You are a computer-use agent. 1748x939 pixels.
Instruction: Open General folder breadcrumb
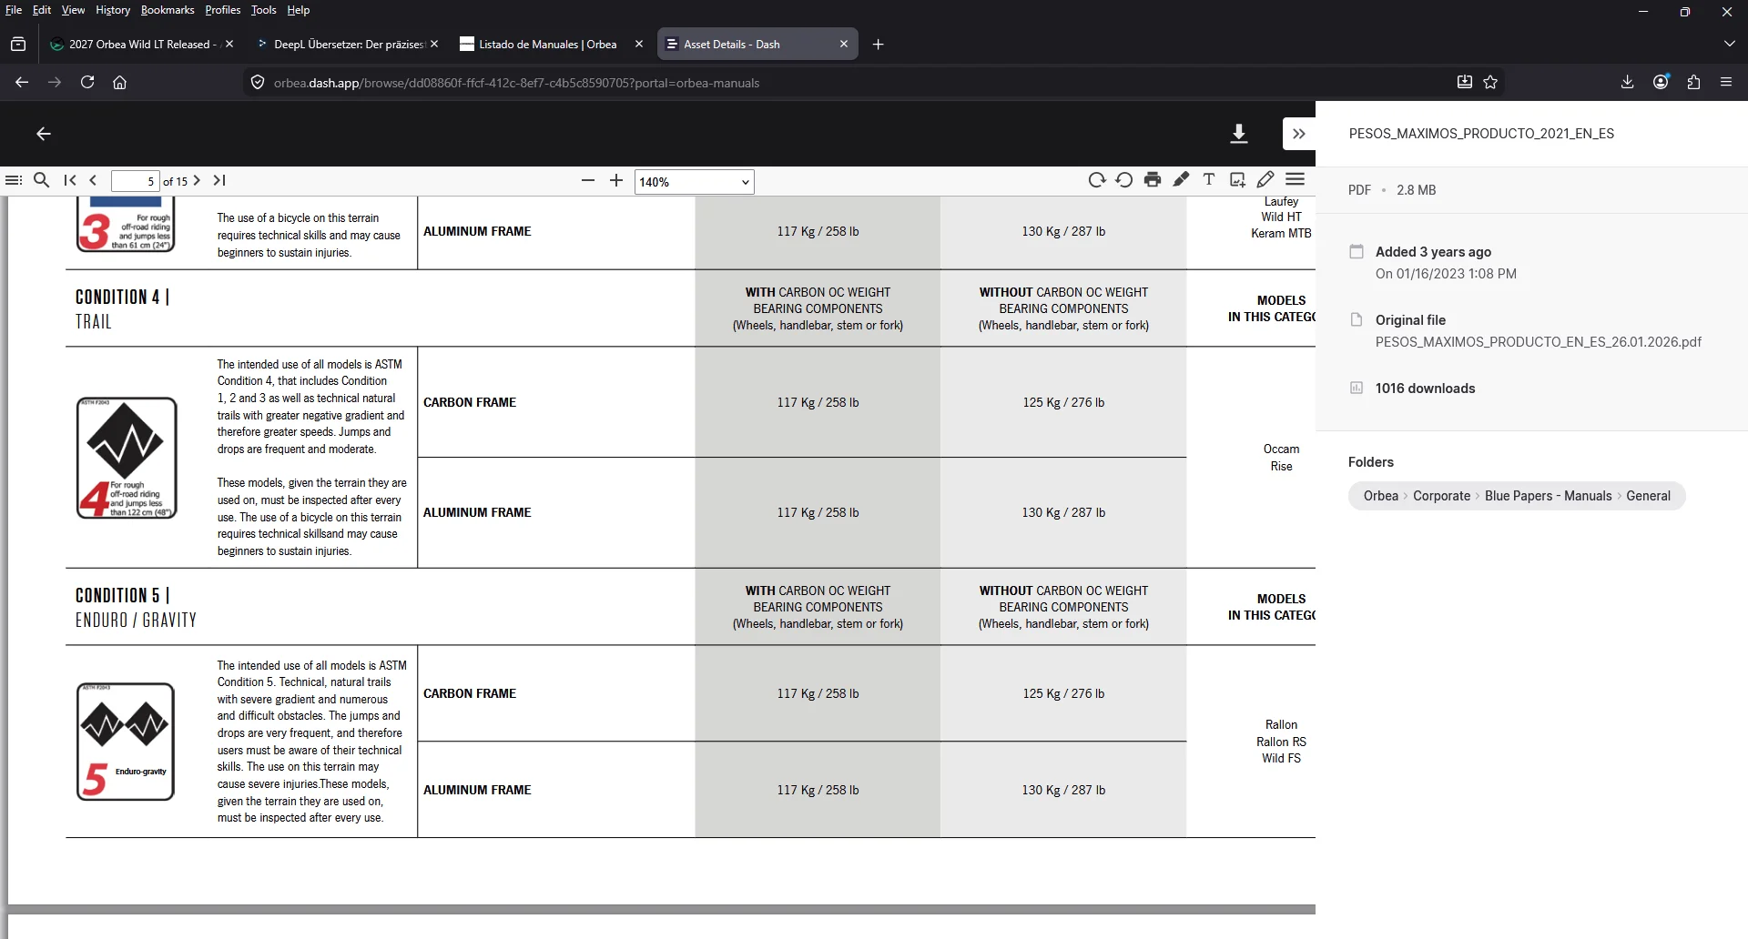point(1648,496)
